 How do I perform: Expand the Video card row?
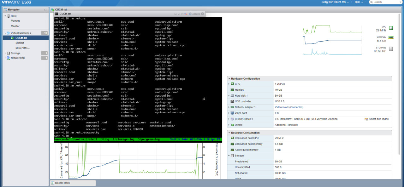pyautogui.click(x=229, y=113)
